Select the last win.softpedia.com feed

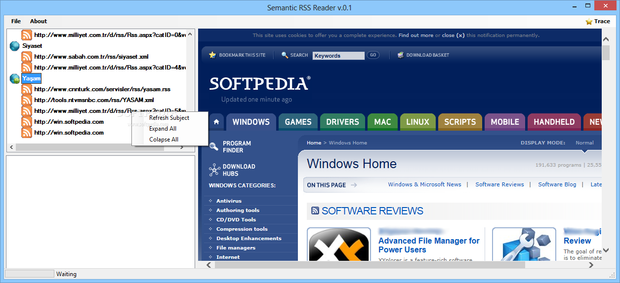pos(69,133)
